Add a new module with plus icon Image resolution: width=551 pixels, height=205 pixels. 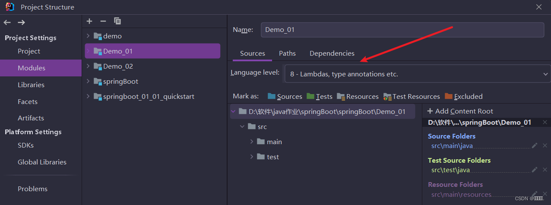pyautogui.click(x=89, y=21)
